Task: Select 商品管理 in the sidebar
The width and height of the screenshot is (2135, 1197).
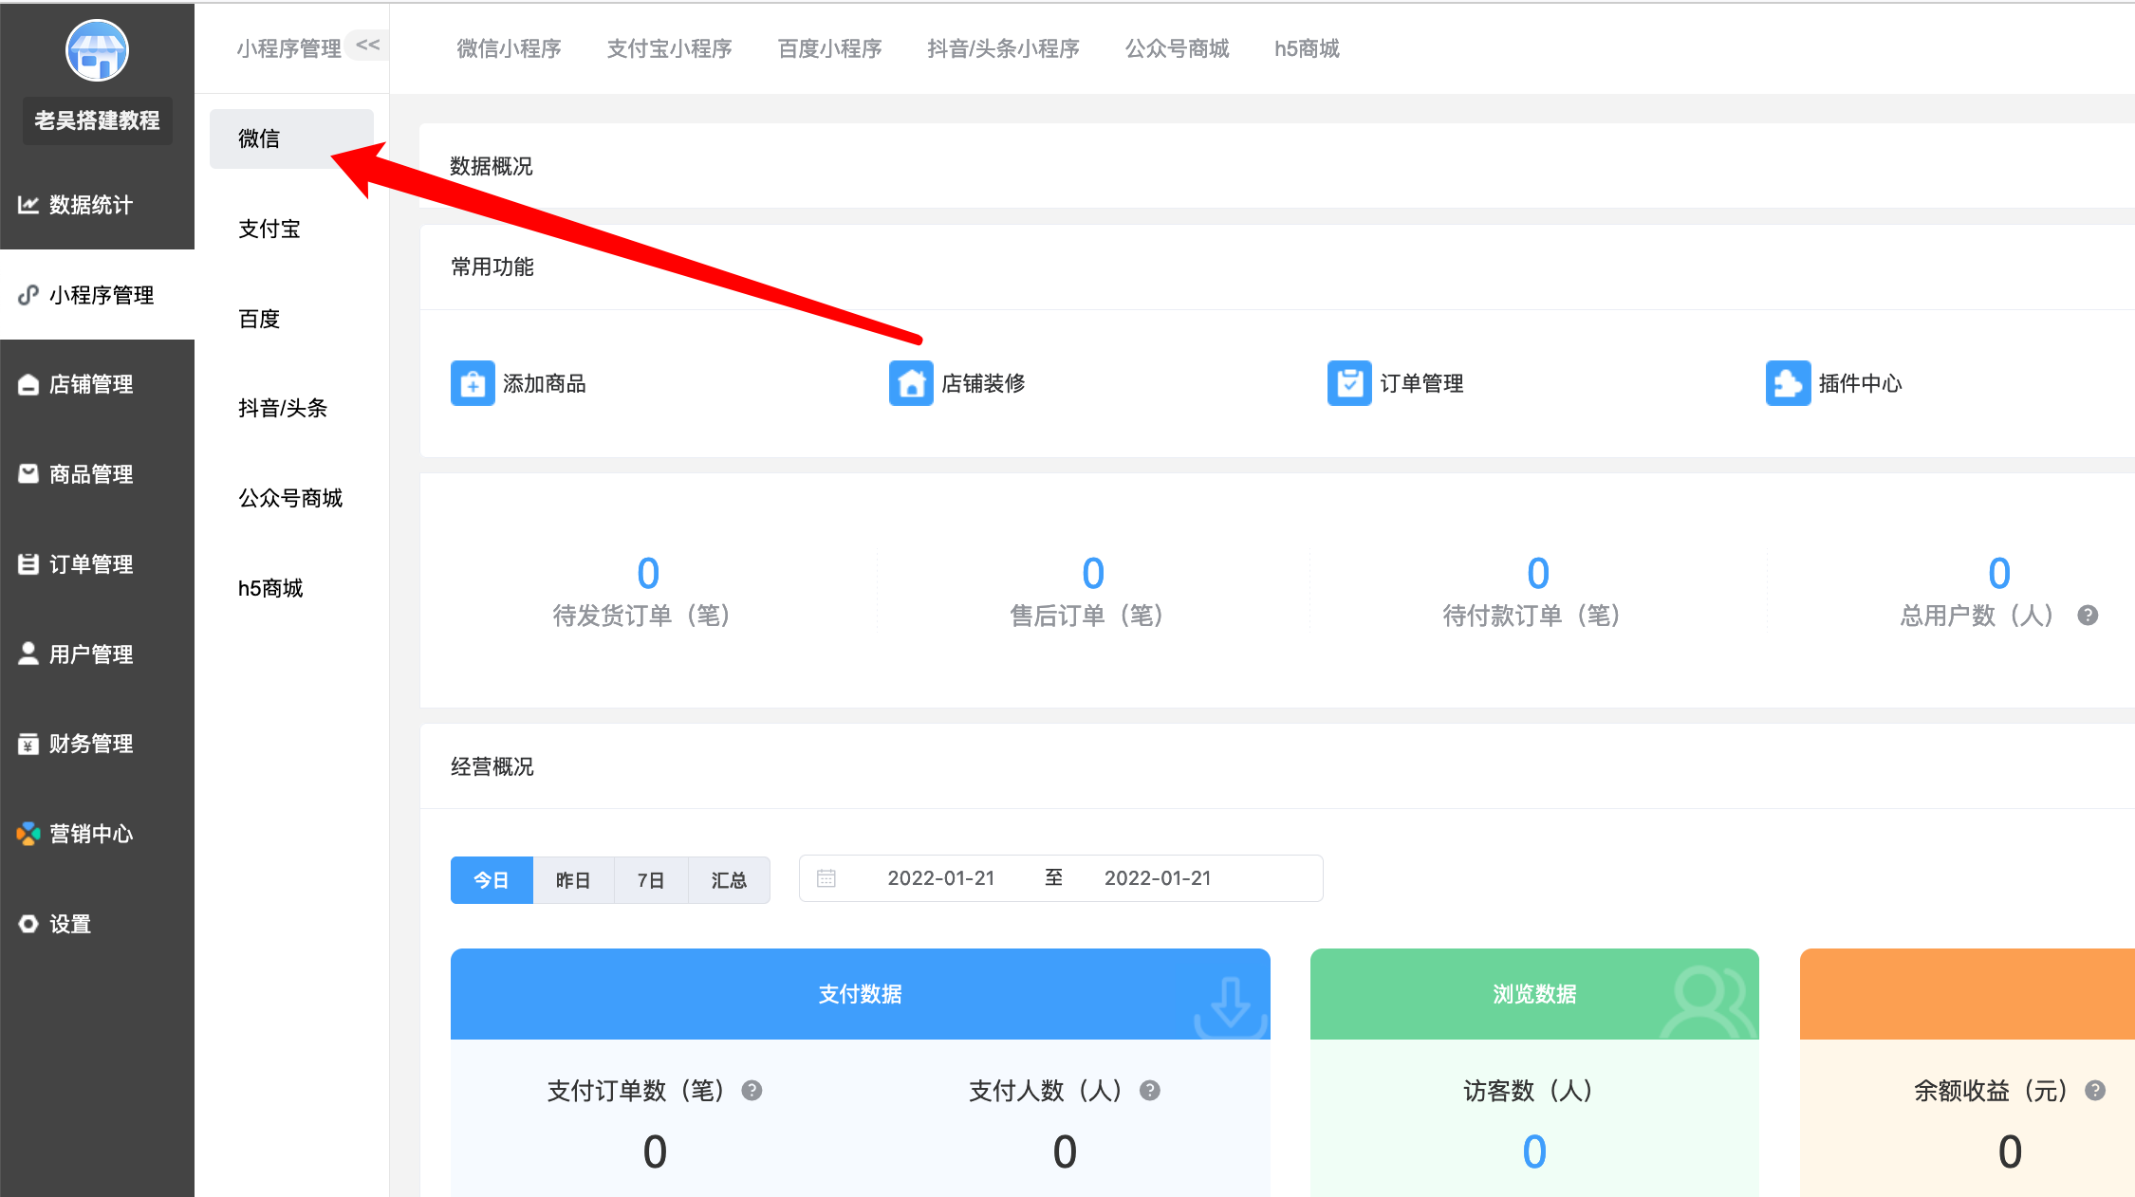Action: point(90,473)
